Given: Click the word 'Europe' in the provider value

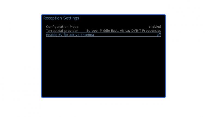Looking at the screenshot, I should [92, 31].
